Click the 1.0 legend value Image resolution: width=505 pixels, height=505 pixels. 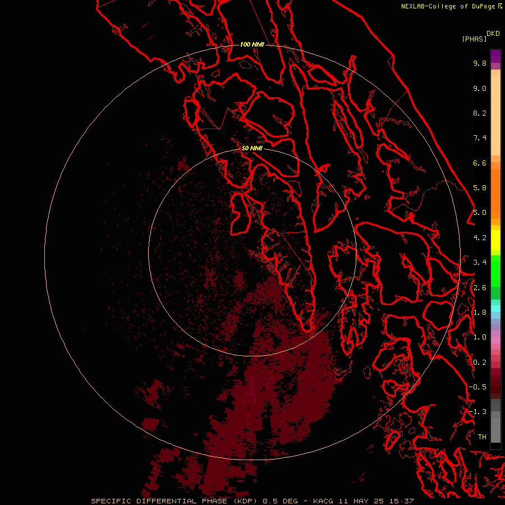click(x=480, y=337)
